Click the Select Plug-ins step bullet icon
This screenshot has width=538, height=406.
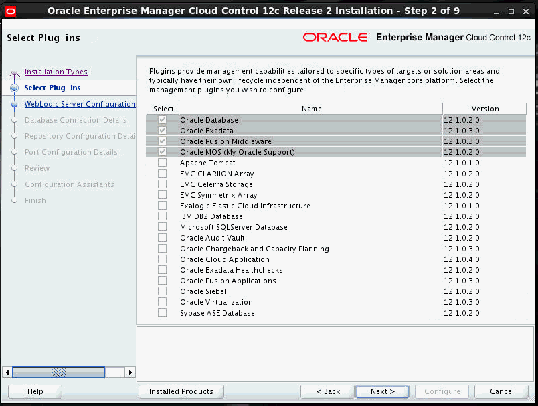click(x=14, y=88)
